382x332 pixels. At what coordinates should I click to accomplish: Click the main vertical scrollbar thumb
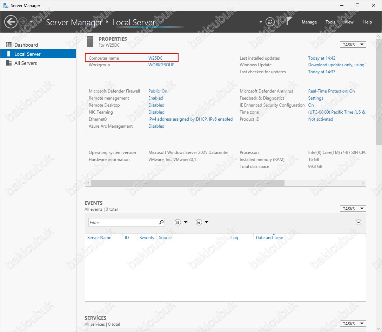coord(378,91)
